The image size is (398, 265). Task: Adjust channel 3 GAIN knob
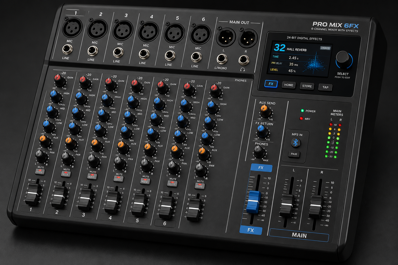(x=110, y=84)
